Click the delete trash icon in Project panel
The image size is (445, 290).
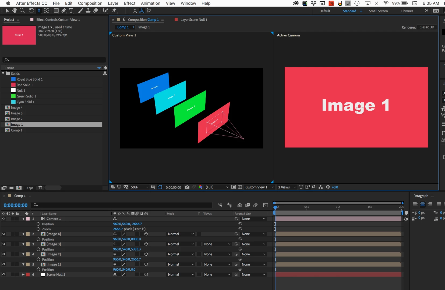(x=40, y=188)
